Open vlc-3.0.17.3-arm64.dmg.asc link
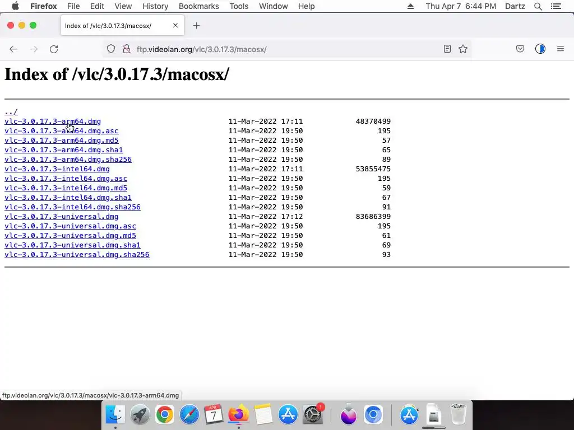 [x=62, y=131]
